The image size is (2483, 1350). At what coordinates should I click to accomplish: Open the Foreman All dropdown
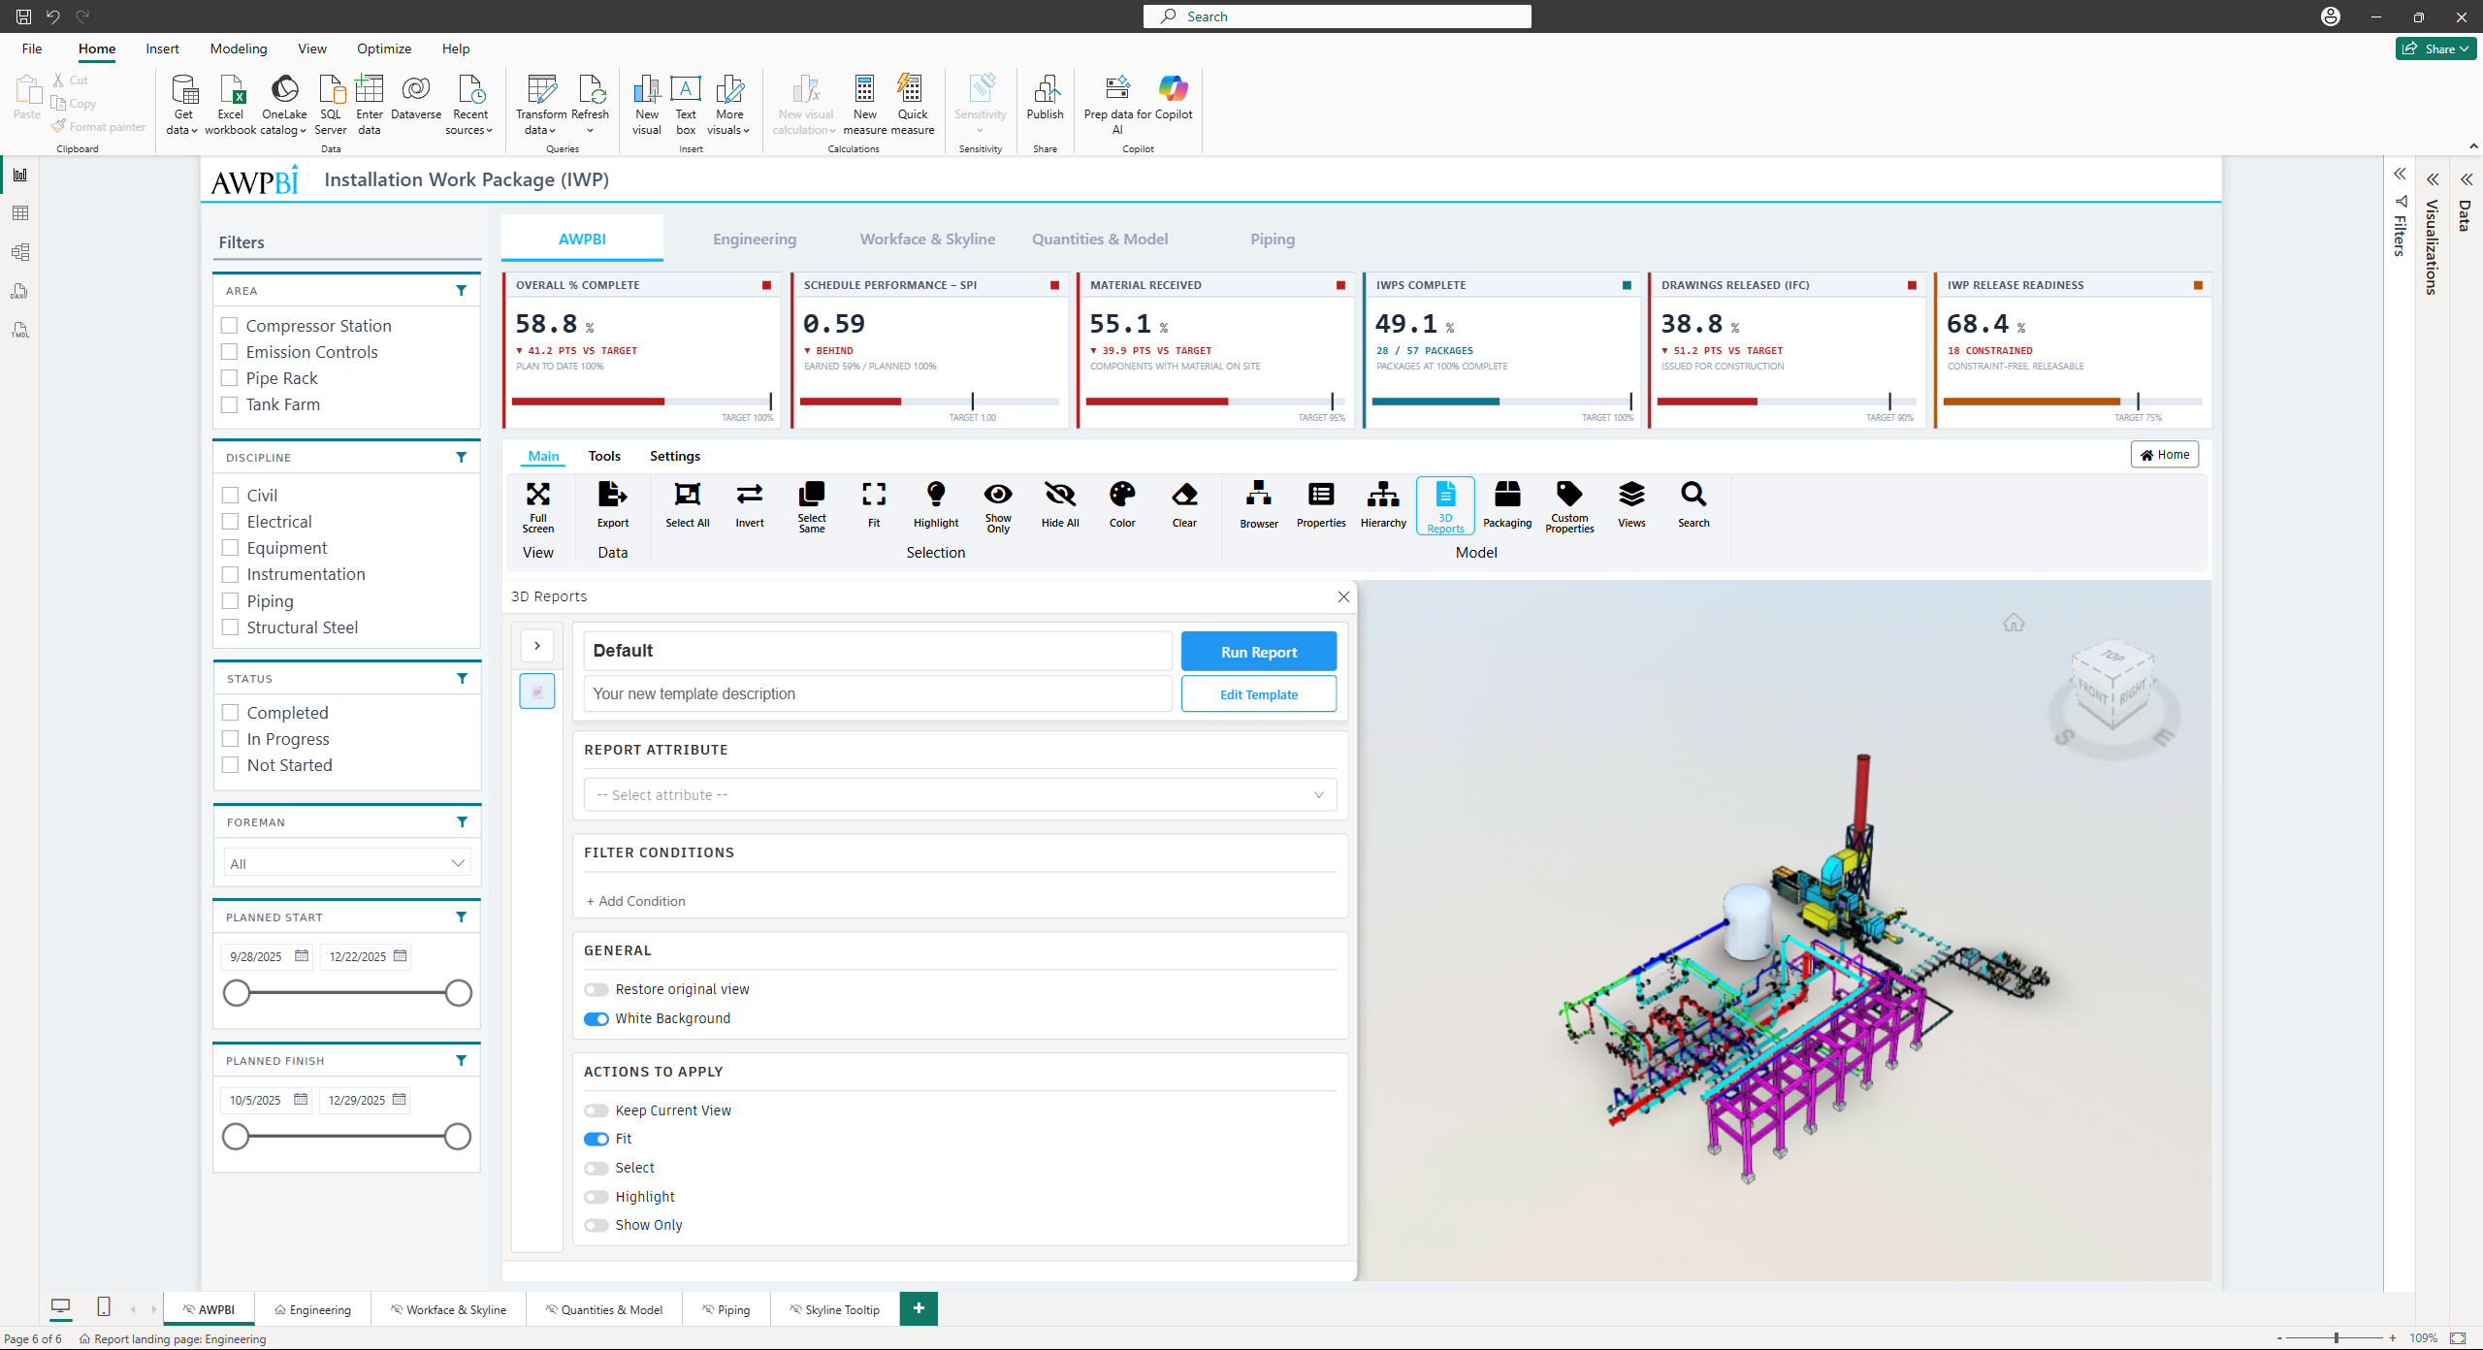tap(346, 863)
